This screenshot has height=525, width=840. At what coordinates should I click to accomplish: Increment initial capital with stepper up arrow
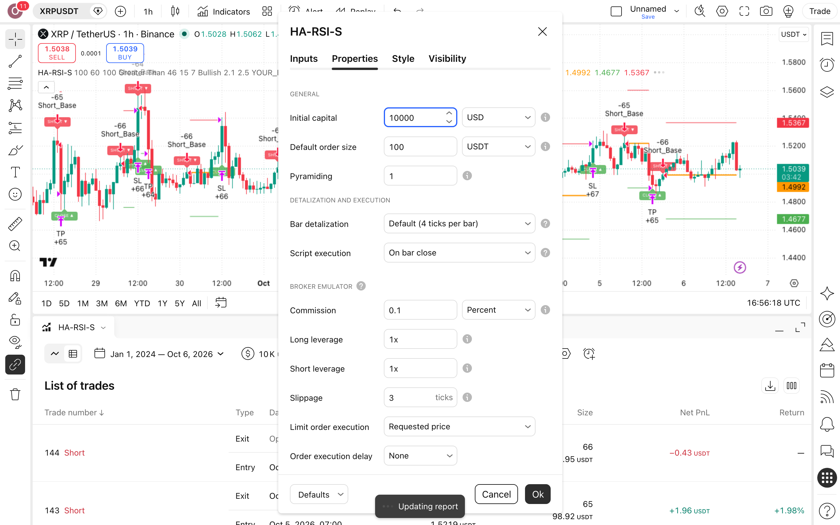click(449, 113)
